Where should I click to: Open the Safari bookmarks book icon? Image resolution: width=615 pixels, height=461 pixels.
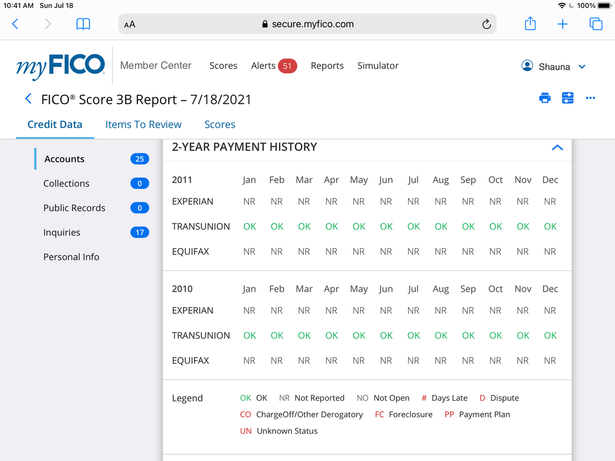83,24
